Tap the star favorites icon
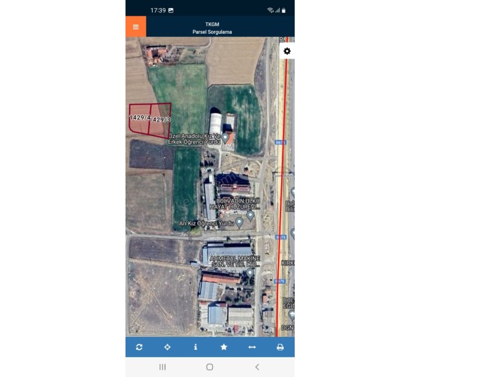This screenshot has width=502, height=377. [224, 347]
